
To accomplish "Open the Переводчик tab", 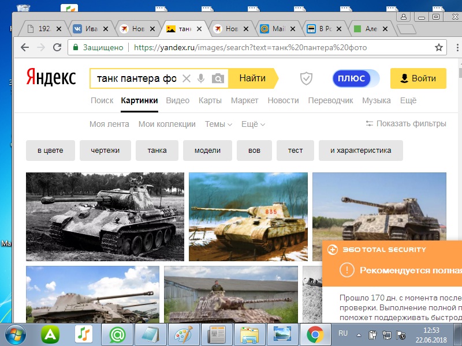I will pos(330,100).
